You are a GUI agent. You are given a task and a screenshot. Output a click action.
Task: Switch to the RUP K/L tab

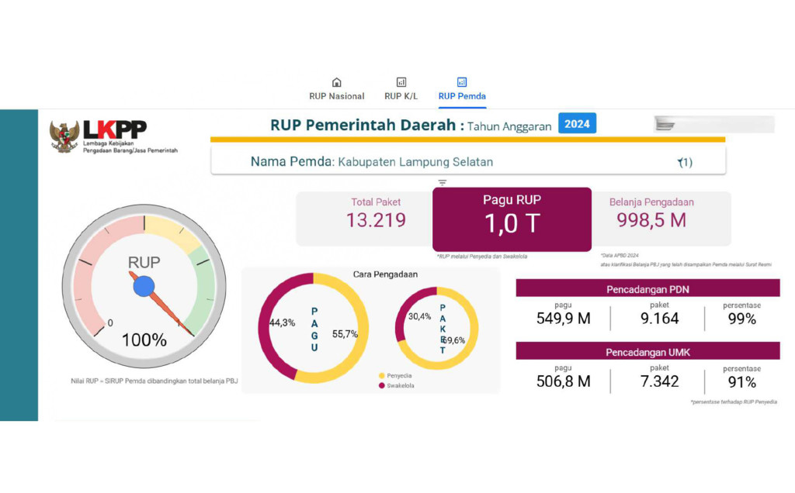(401, 96)
